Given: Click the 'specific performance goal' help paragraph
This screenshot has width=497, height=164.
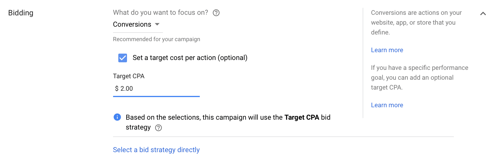Looking at the screenshot, I should [420, 78].
